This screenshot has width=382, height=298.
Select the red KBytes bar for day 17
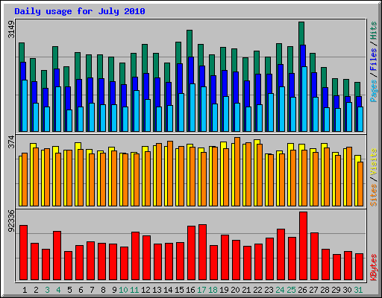click(202, 253)
